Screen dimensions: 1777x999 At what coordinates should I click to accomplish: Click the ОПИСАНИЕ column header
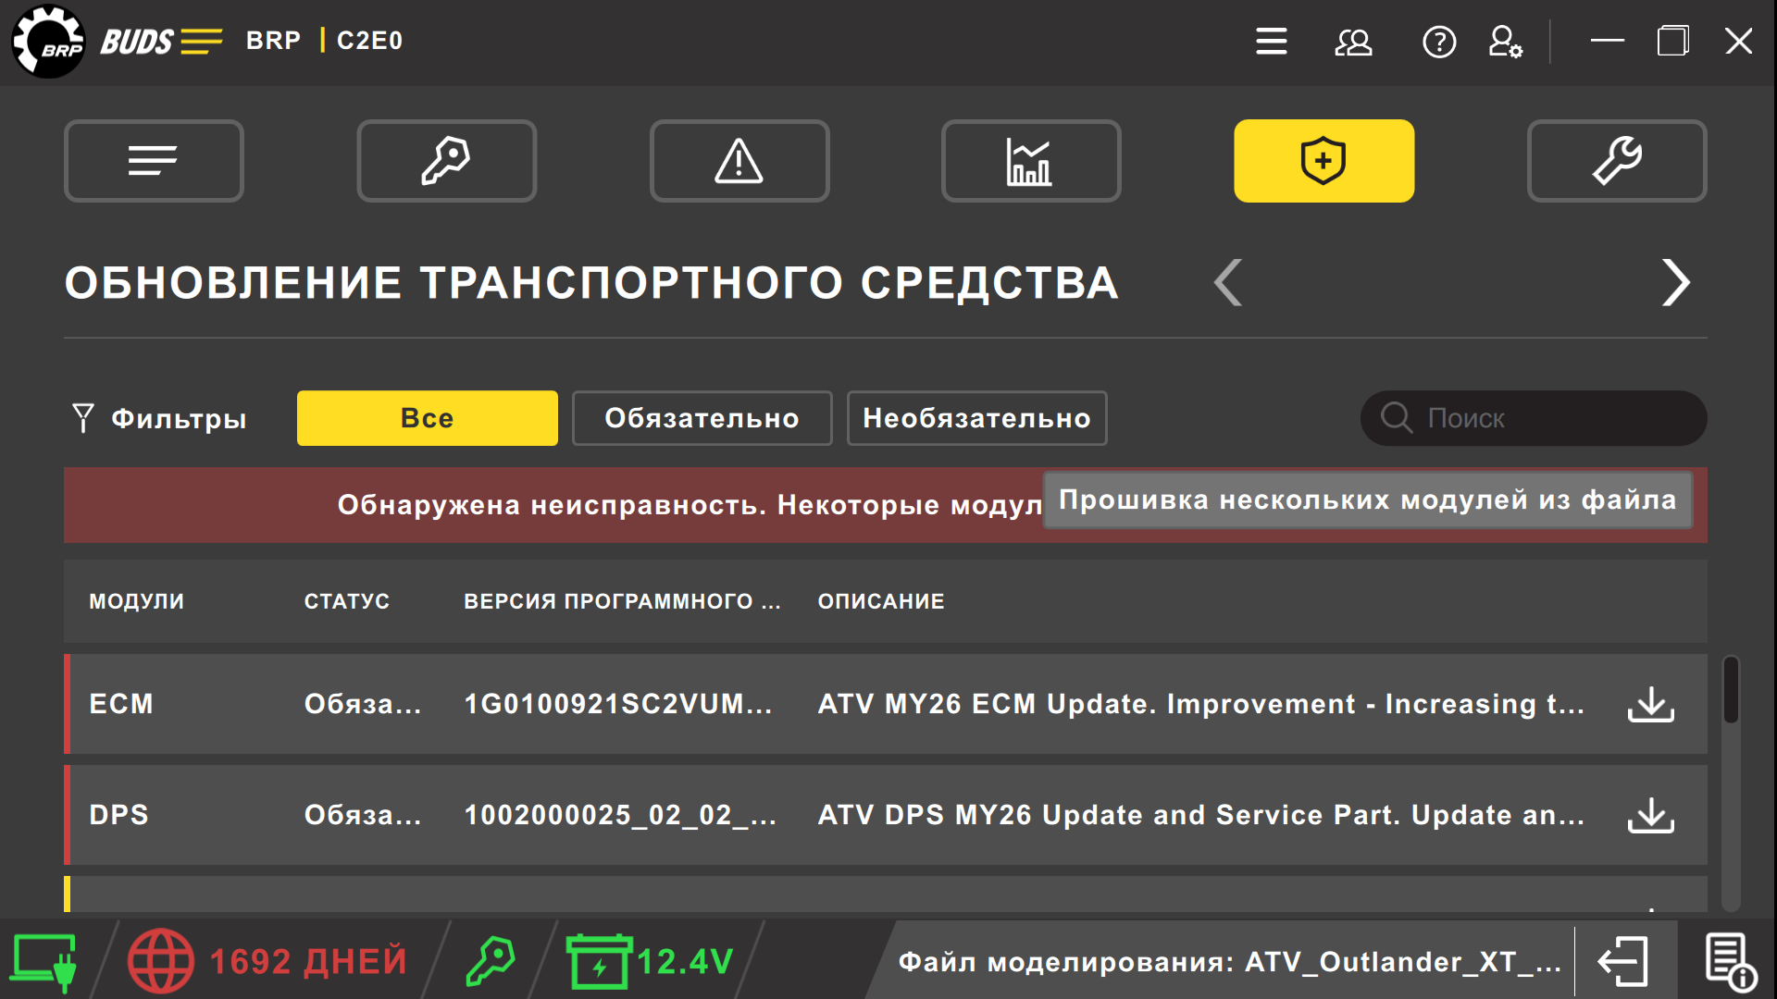click(x=881, y=601)
